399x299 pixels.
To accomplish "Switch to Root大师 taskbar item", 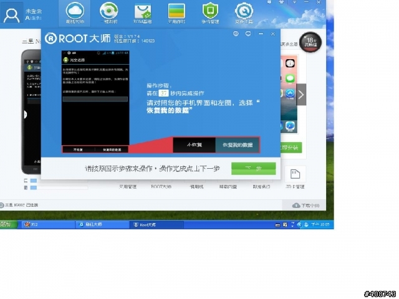I will 156,224.
